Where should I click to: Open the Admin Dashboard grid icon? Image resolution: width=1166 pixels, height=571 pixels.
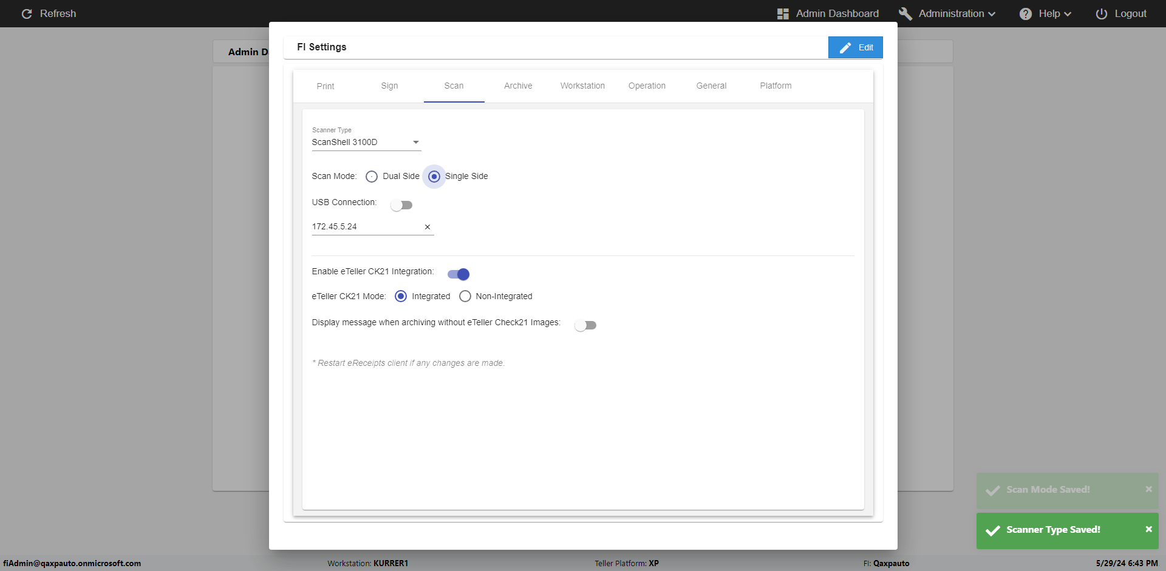tap(783, 13)
